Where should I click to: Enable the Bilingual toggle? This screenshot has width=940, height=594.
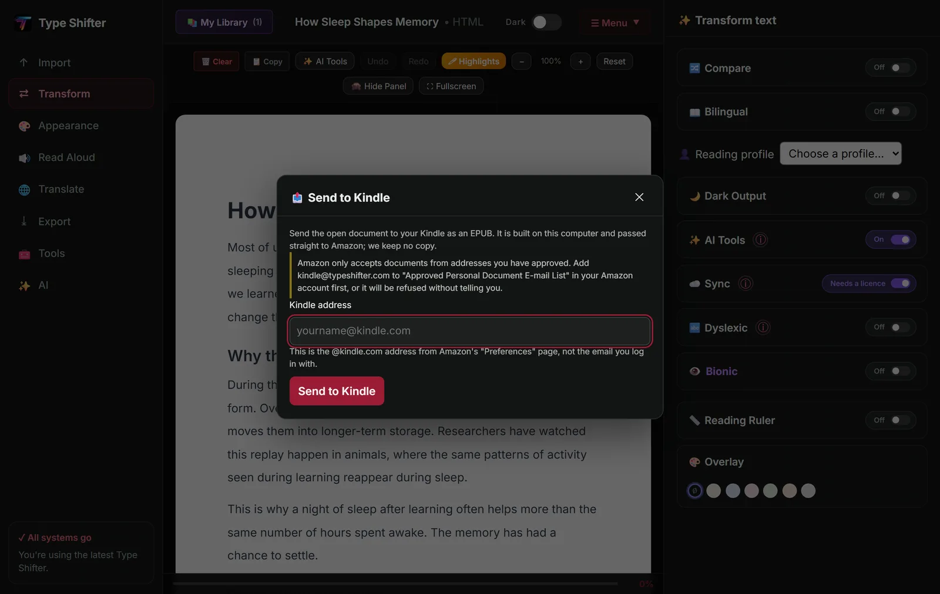(891, 112)
